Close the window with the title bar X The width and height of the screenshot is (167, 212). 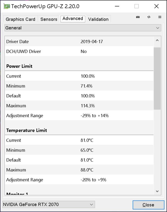[x=156, y=6]
